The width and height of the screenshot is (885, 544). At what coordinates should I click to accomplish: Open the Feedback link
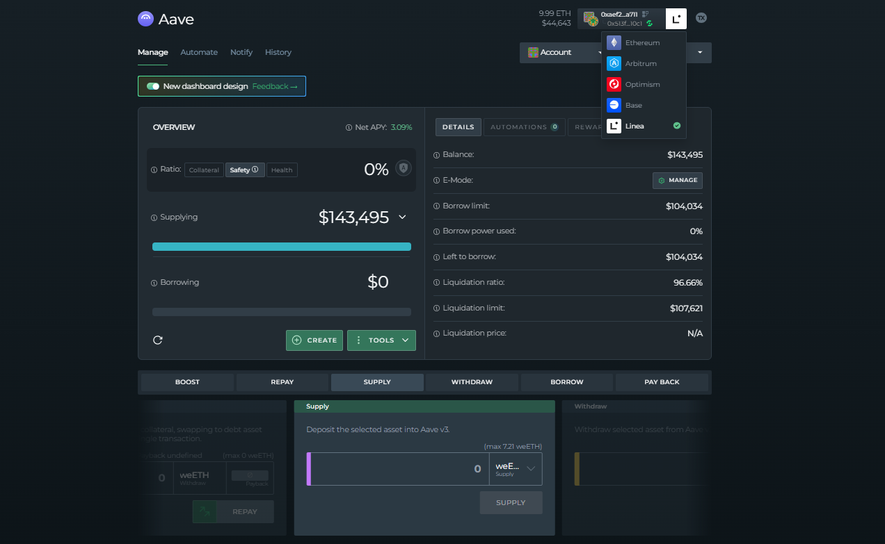tap(275, 86)
